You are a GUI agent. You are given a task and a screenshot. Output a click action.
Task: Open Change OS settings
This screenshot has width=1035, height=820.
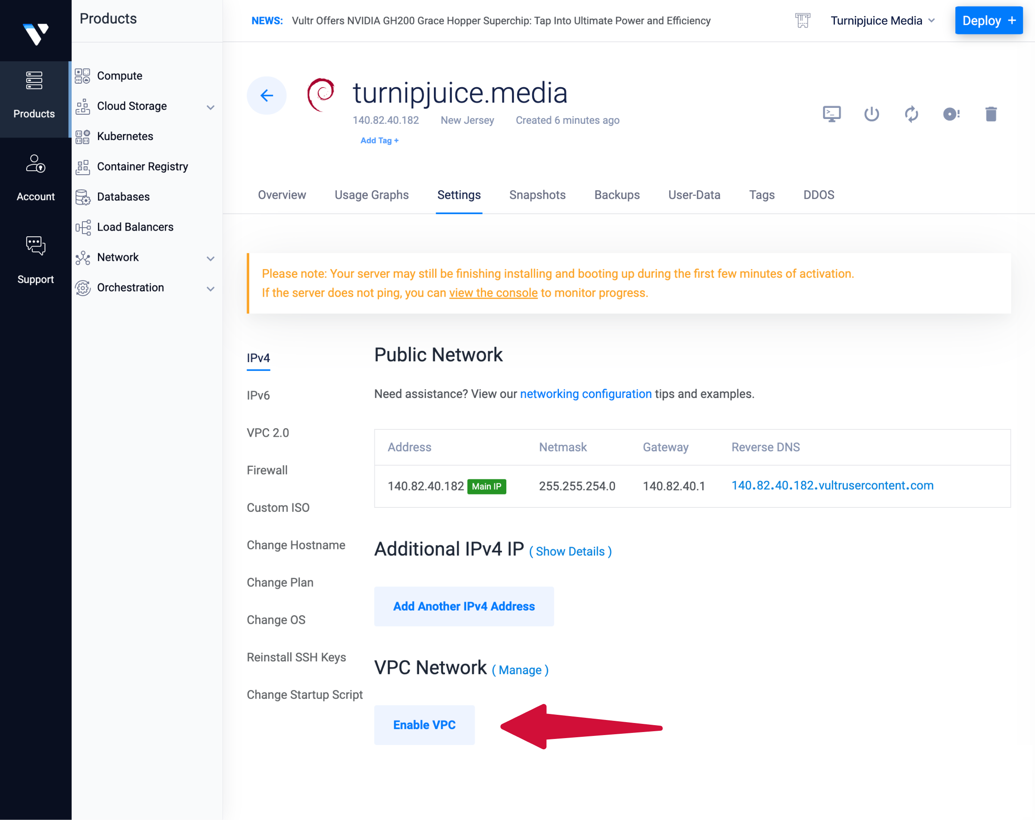(x=276, y=620)
